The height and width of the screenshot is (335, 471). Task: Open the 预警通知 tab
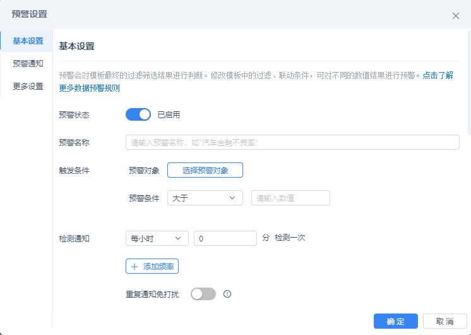[x=28, y=63]
